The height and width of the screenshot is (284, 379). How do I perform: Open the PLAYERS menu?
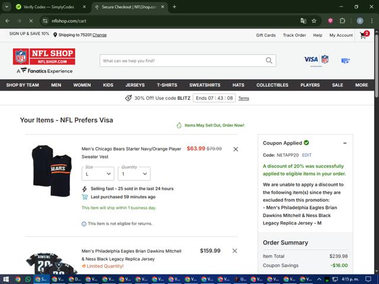pyautogui.click(x=310, y=85)
